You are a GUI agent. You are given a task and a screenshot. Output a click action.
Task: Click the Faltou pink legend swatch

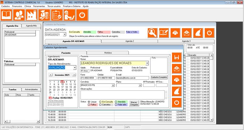[104, 32]
